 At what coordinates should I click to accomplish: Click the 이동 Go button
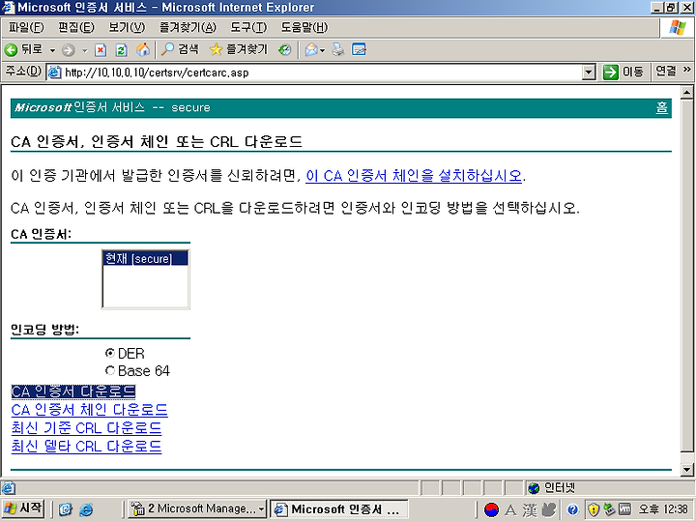click(623, 72)
